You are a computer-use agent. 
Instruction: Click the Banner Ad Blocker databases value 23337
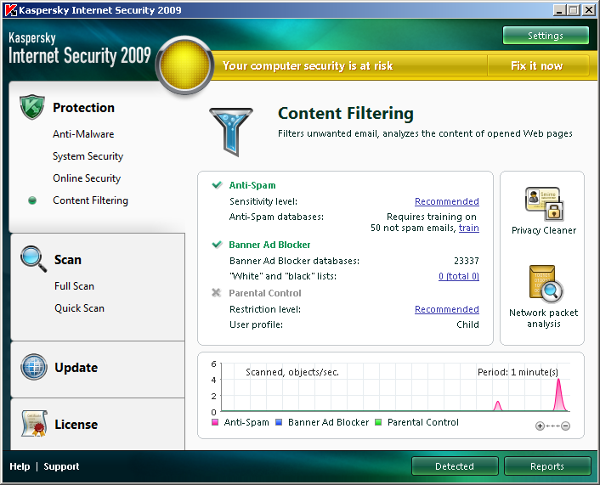(467, 261)
